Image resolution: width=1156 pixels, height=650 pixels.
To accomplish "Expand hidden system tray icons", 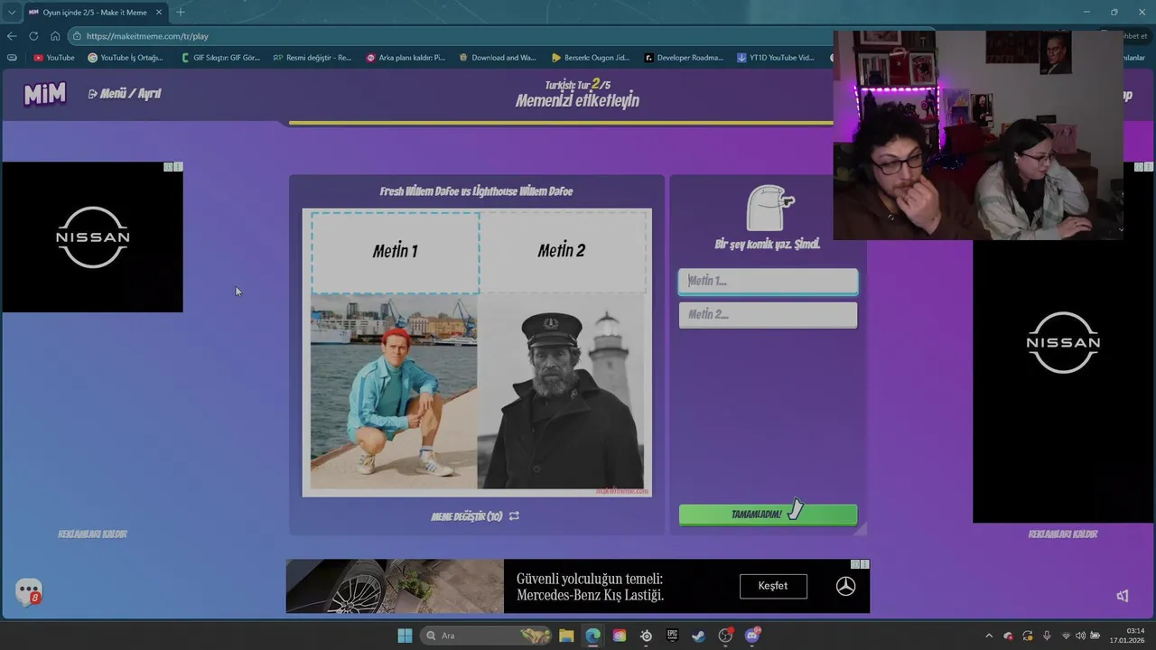I will (989, 636).
